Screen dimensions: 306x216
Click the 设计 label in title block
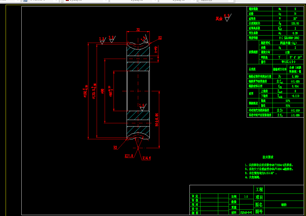(x=195, y=209)
